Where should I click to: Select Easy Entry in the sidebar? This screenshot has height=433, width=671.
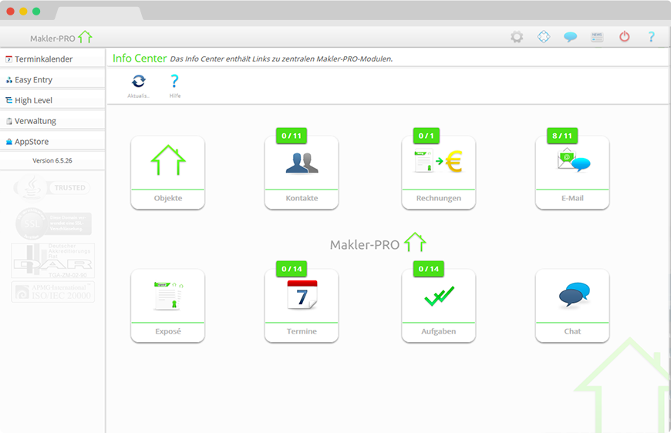click(52, 79)
